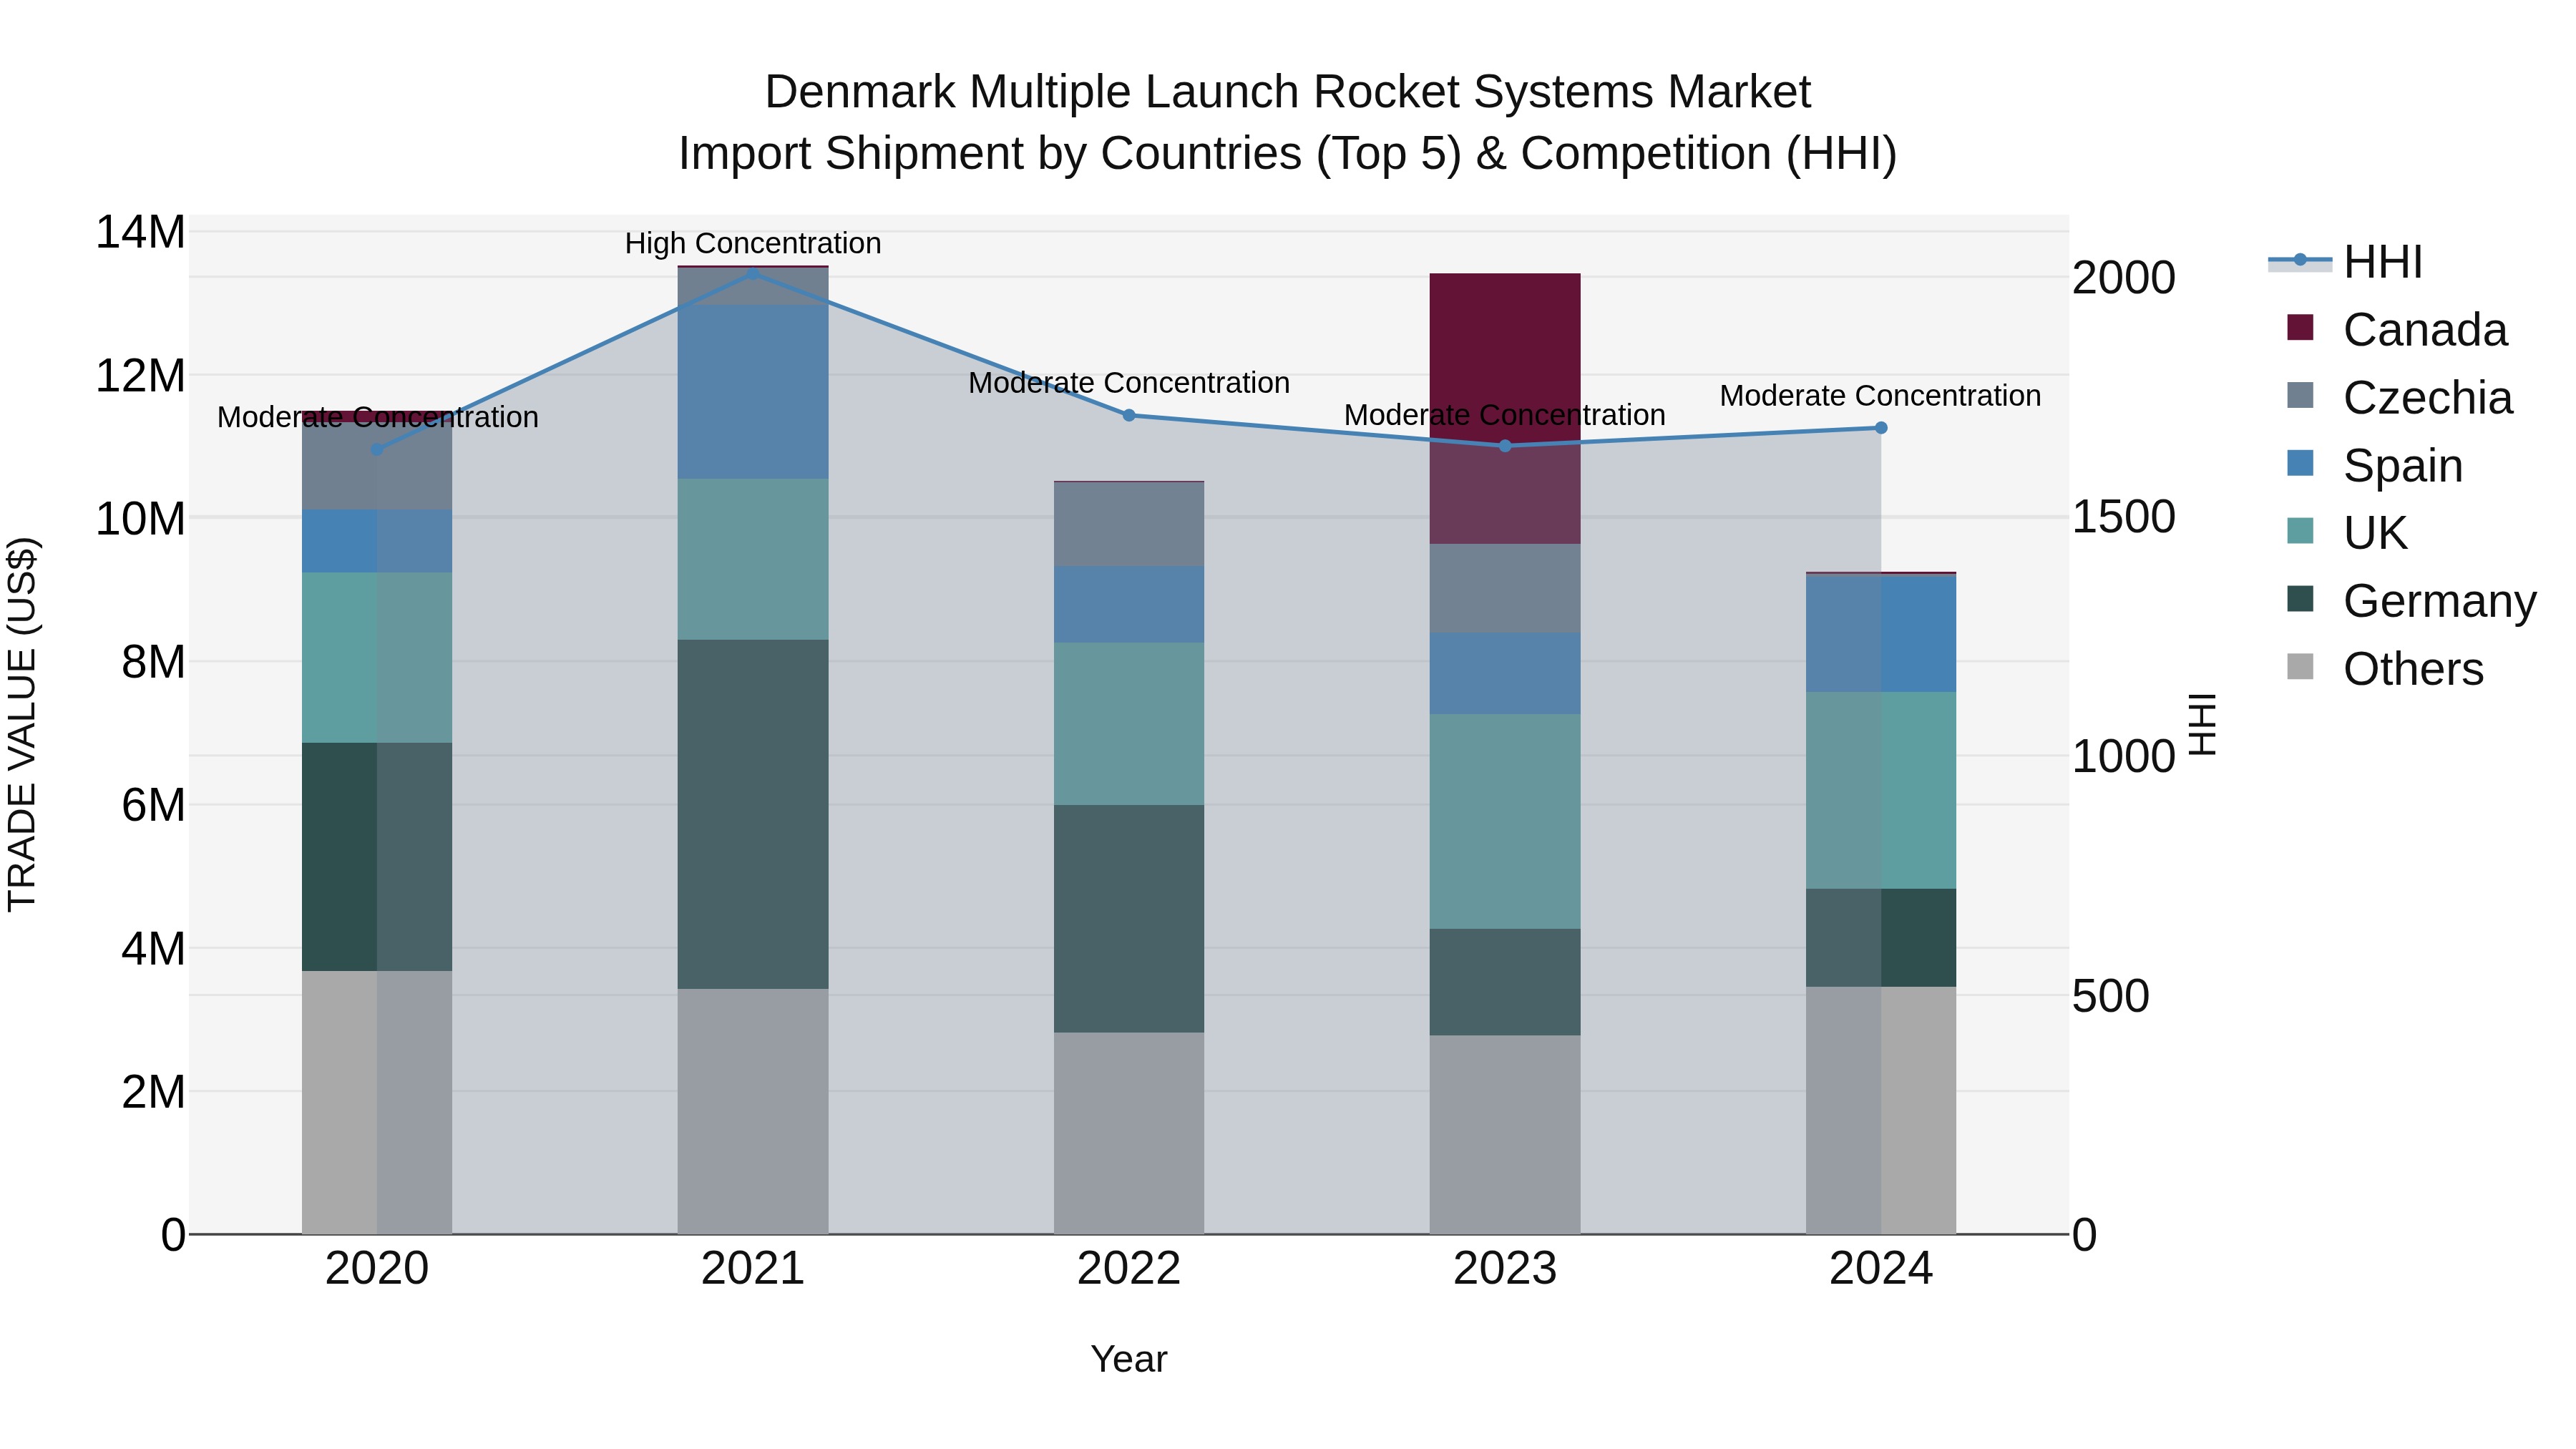Viewport: 2576px width, 1449px height.
Task: Click the 14M left axis tick
Action: tap(140, 232)
